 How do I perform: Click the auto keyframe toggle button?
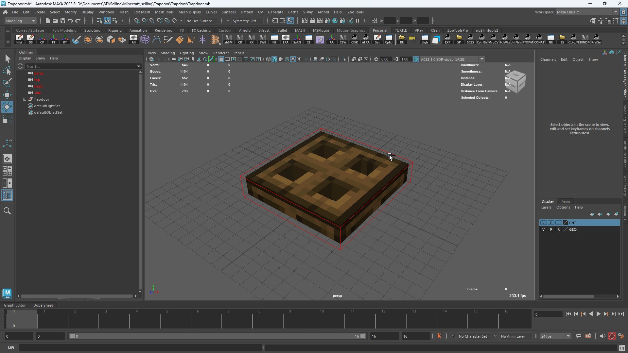pyautogui.click(x=612, y=336)
